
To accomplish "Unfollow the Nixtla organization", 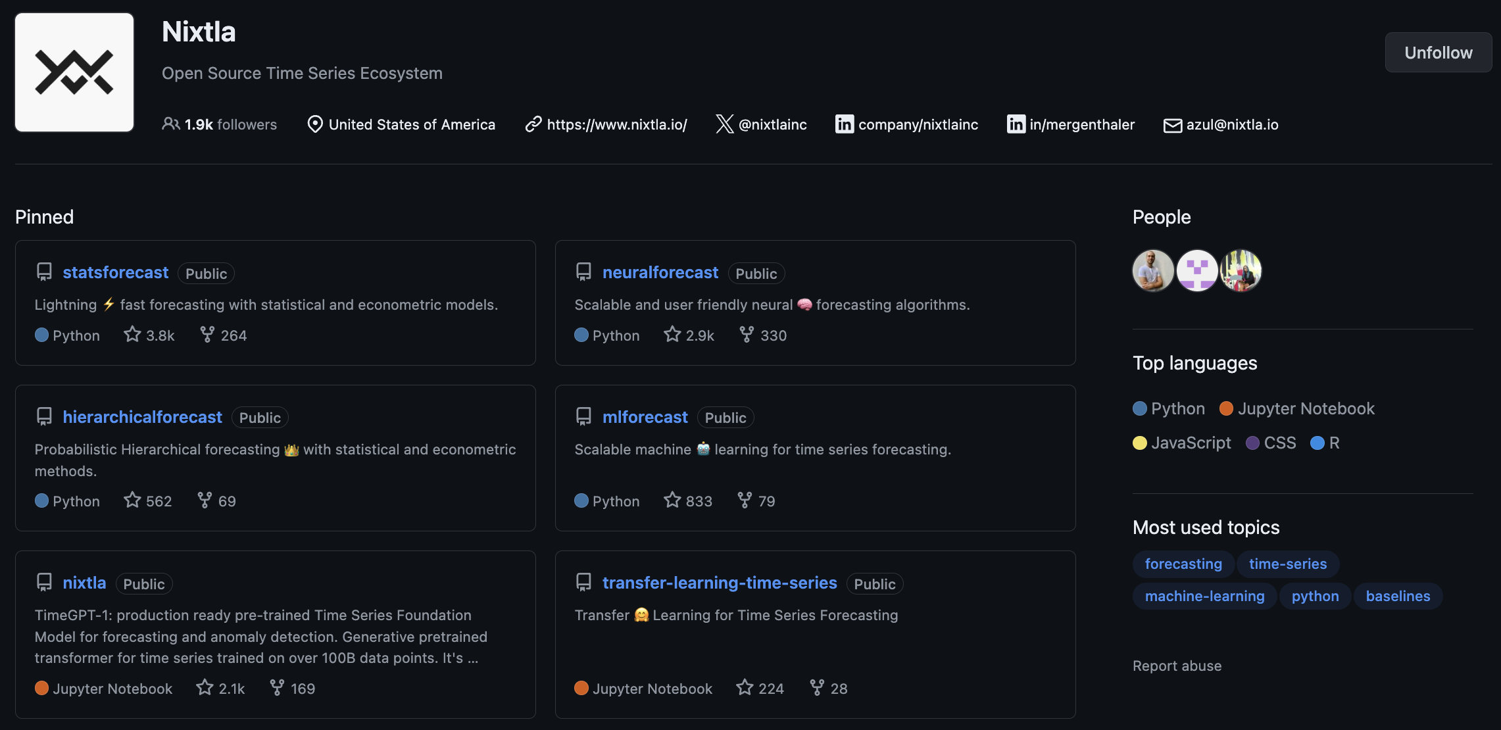I will 1438,53.
